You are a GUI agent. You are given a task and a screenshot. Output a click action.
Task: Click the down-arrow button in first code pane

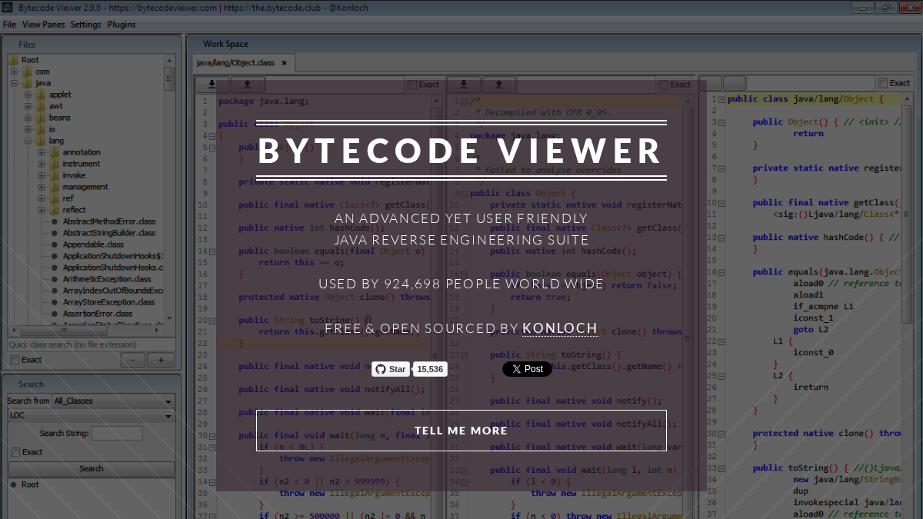(212, 85)
